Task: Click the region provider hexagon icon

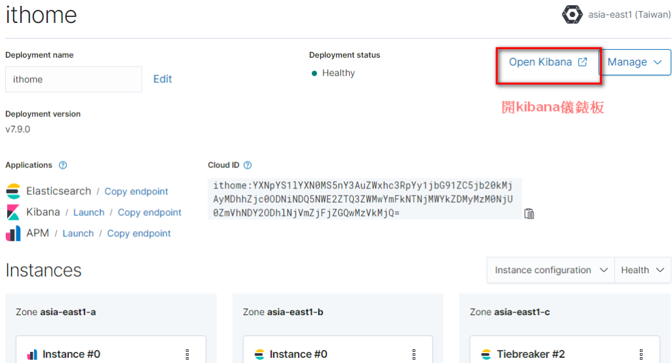Action: (572, 14)
